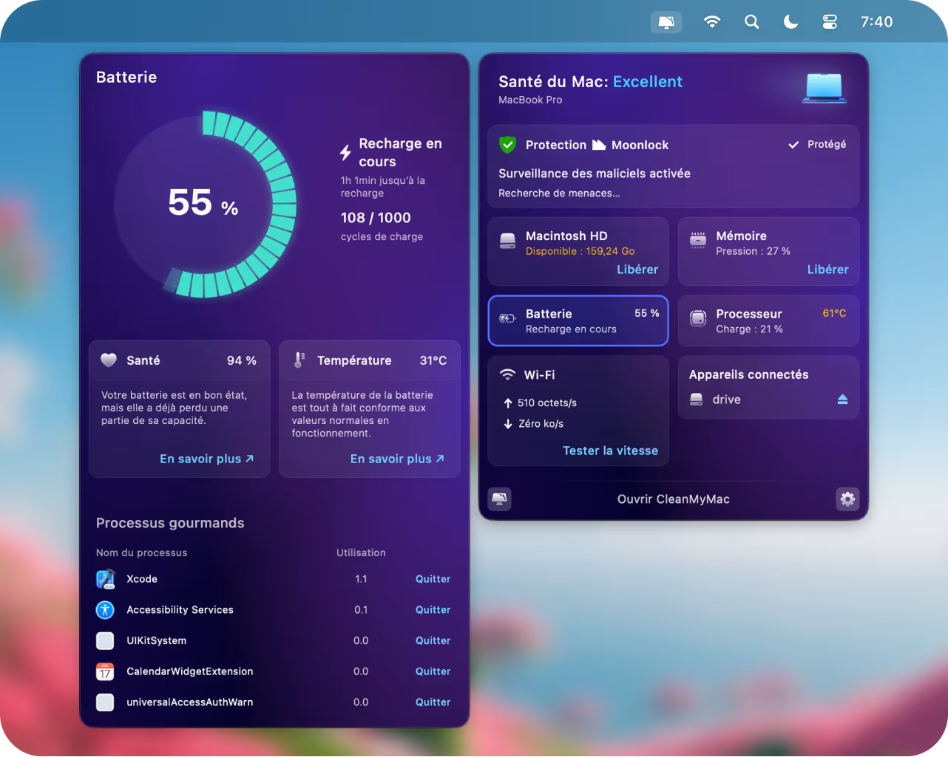Quit CalendarWidgetExtension process
The width and height of the screenshot is (948, 757).
[x=433, y=671]
